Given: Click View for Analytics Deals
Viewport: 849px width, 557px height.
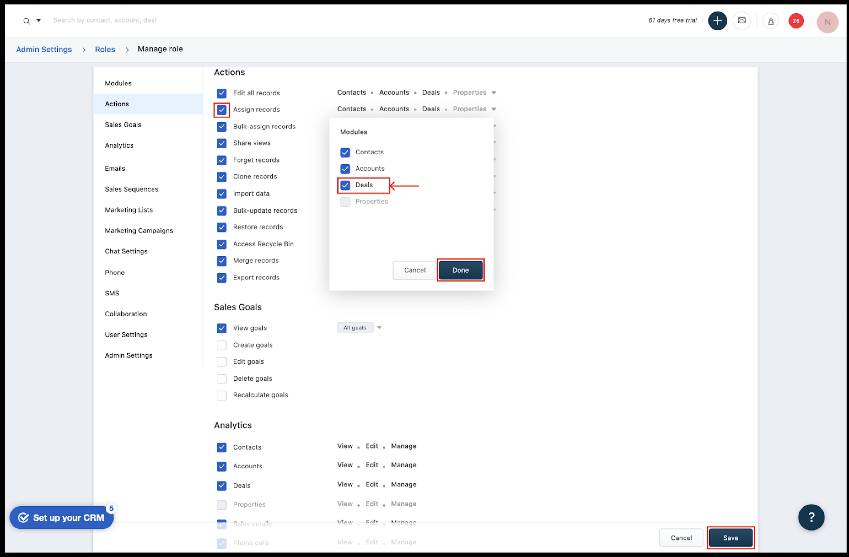Looking at the screenshot, I should click(x=345, y=484).
